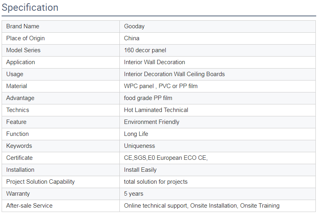Select the Interior Wall Decoration text

point(155,62)
